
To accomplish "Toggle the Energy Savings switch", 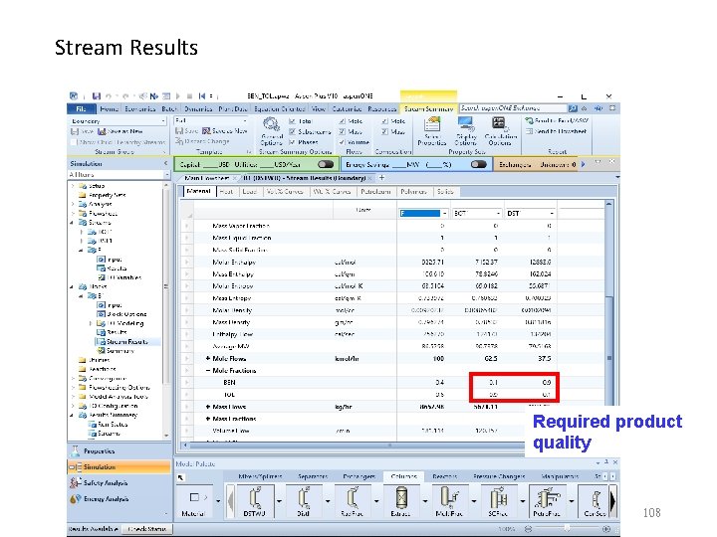I will click(x=478, y=164).
